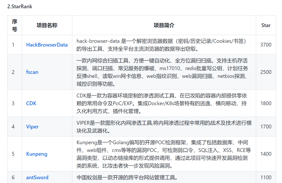Click the fscan description starting 一款内网综合扫描工具
This screenshot has height=183, width=282.
point(162,72)
